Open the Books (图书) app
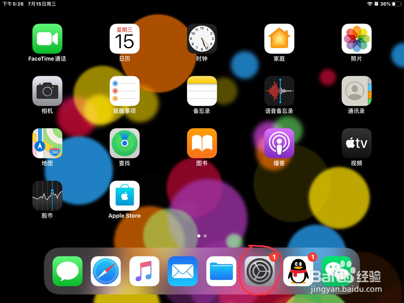The image size is (404, 303). tap(202, 143)
